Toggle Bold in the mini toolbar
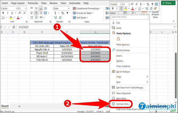This screenshot has width=178, height=113. point(113,8)
